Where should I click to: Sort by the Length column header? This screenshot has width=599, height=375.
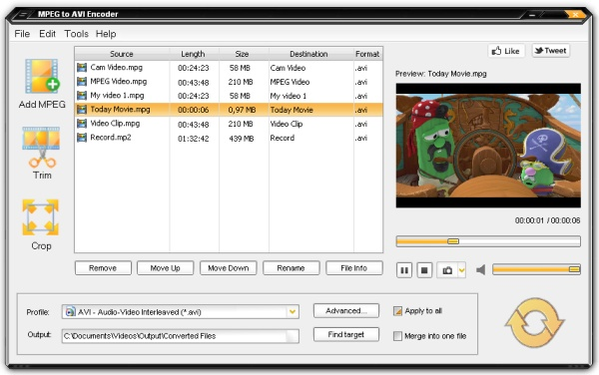(x=193, y=54)
